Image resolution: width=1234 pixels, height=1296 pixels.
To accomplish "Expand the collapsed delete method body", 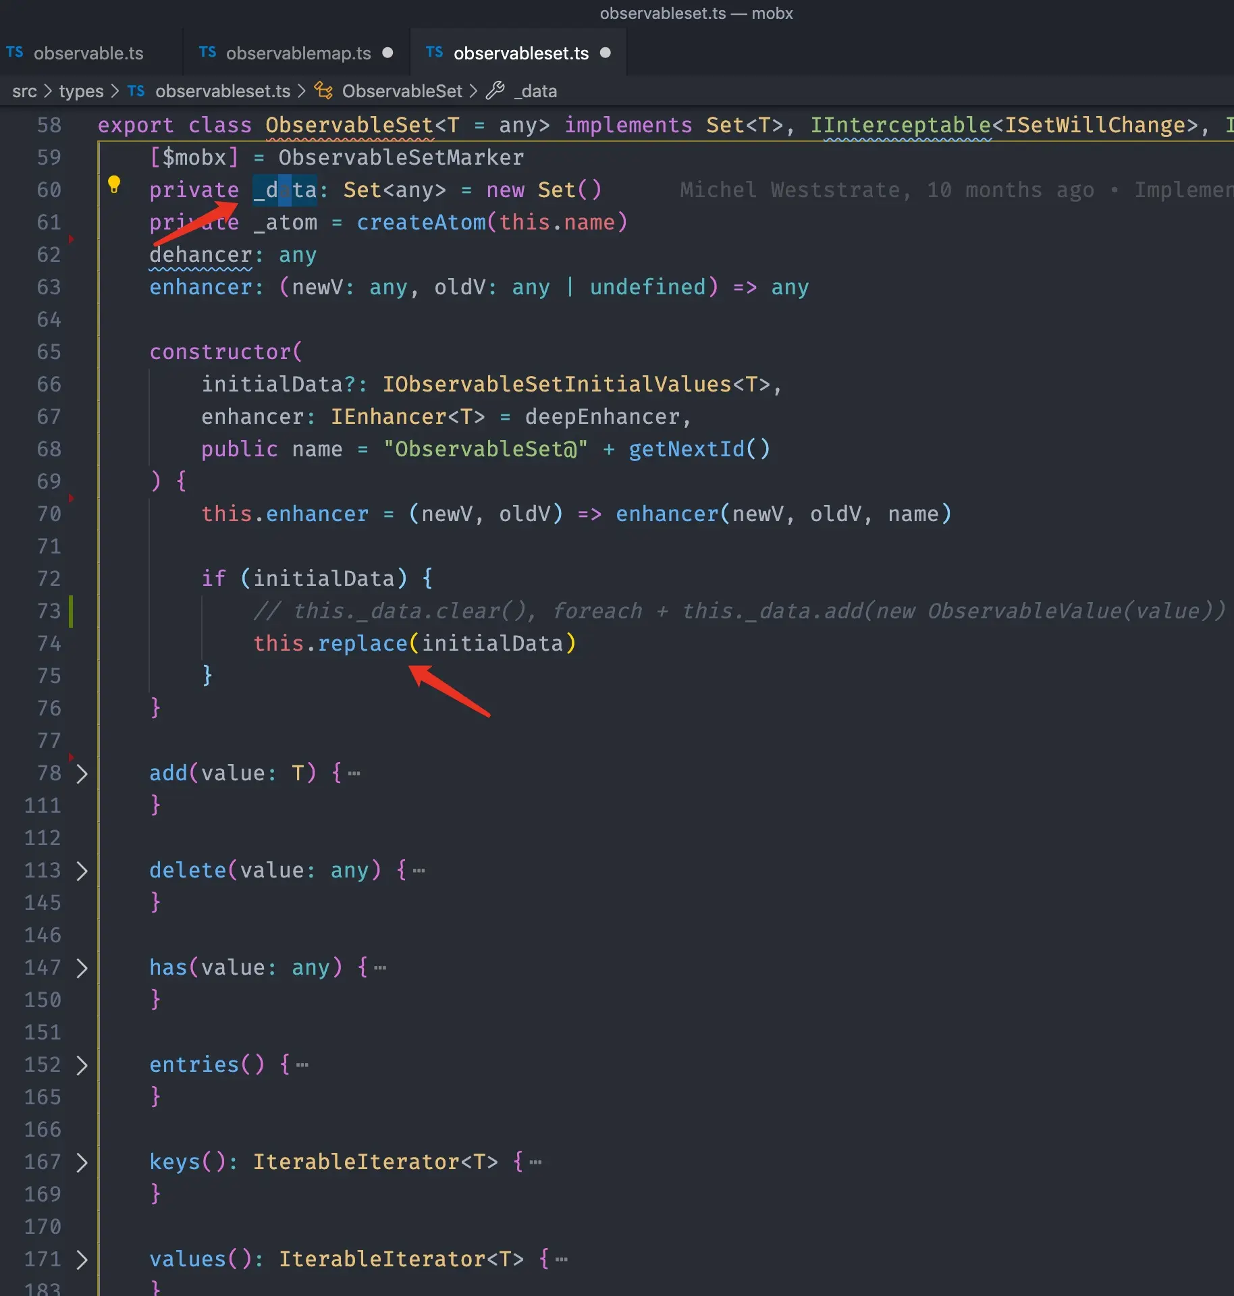I will (82, 871).
